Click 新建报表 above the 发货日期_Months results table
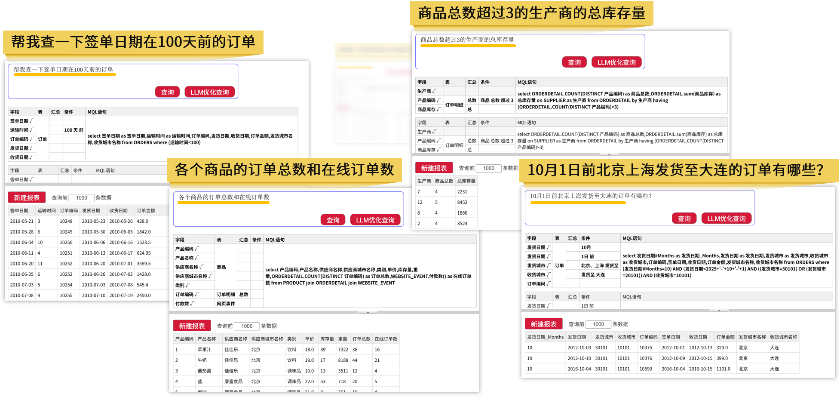Viewport: 840px width, 397px height. 543,324
